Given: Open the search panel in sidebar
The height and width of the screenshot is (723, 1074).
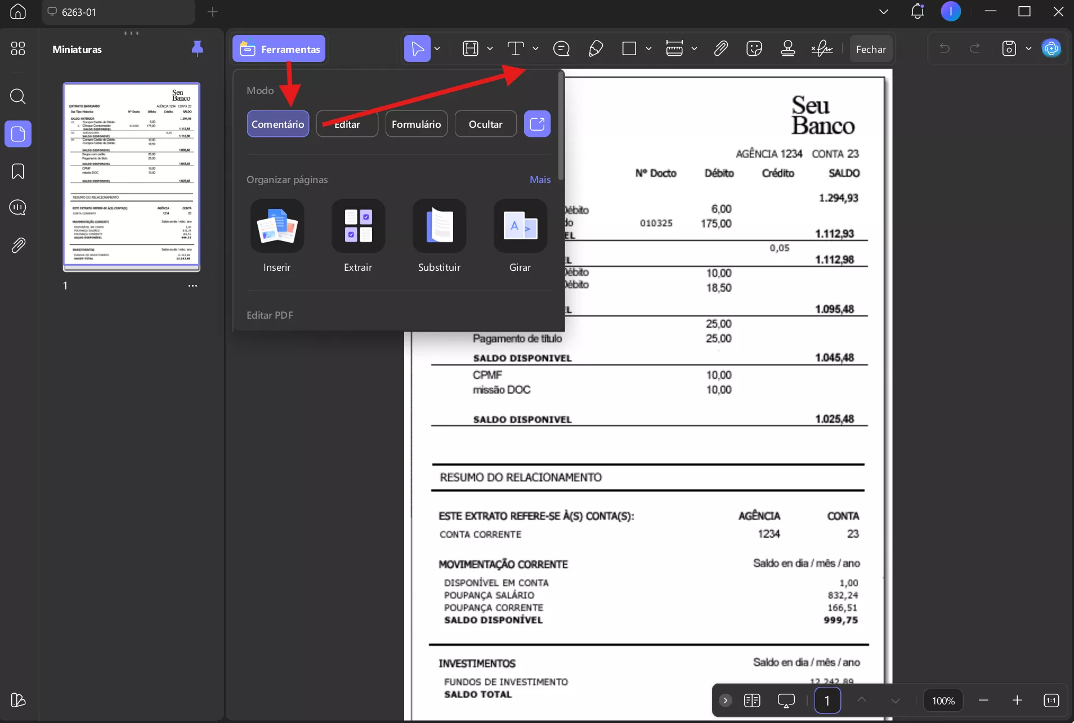Looking at the screenshot, I should pos(18,96).
